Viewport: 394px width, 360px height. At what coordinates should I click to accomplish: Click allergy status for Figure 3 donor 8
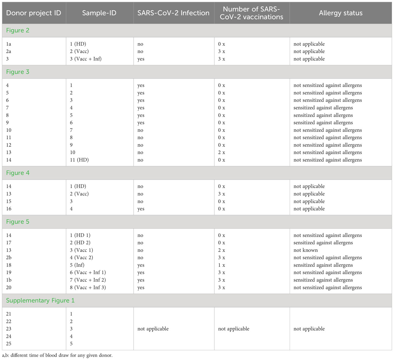pos(323,115)
